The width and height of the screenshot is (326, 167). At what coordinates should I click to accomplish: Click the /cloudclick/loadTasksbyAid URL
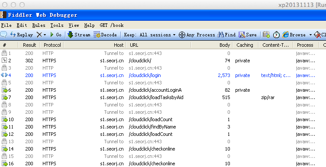click(156, 97)
